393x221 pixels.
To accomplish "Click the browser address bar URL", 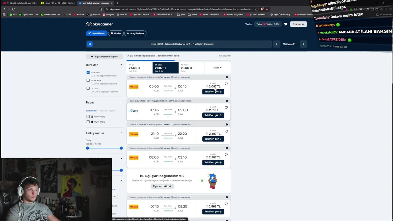I will [x=181, y=9].
